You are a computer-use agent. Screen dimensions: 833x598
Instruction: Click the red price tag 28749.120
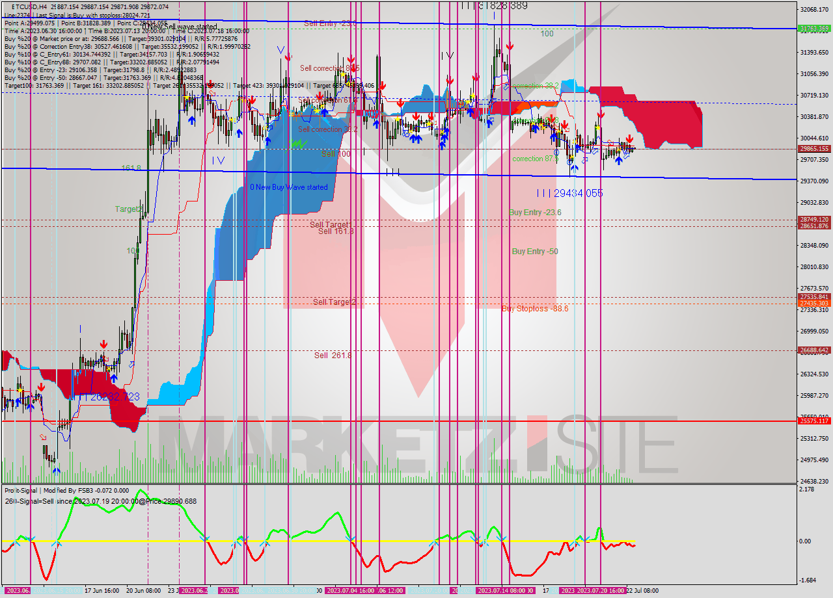[815, 220]
